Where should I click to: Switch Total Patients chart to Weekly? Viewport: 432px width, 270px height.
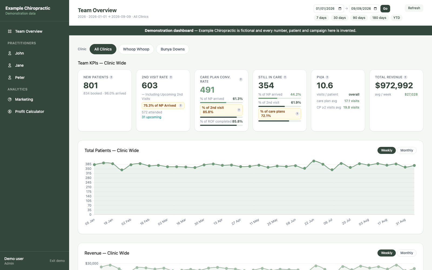[x=387, y=150]
